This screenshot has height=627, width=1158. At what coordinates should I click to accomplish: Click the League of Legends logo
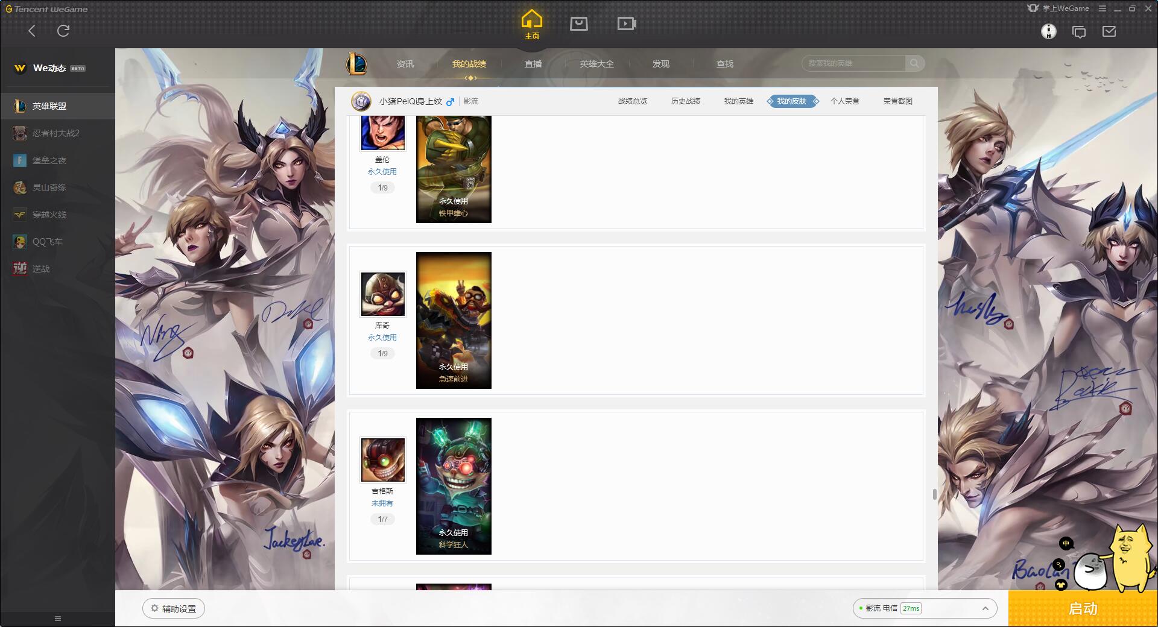coord(356,63)
